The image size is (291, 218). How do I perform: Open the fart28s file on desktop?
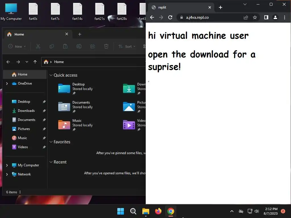[x=122, y=11]
